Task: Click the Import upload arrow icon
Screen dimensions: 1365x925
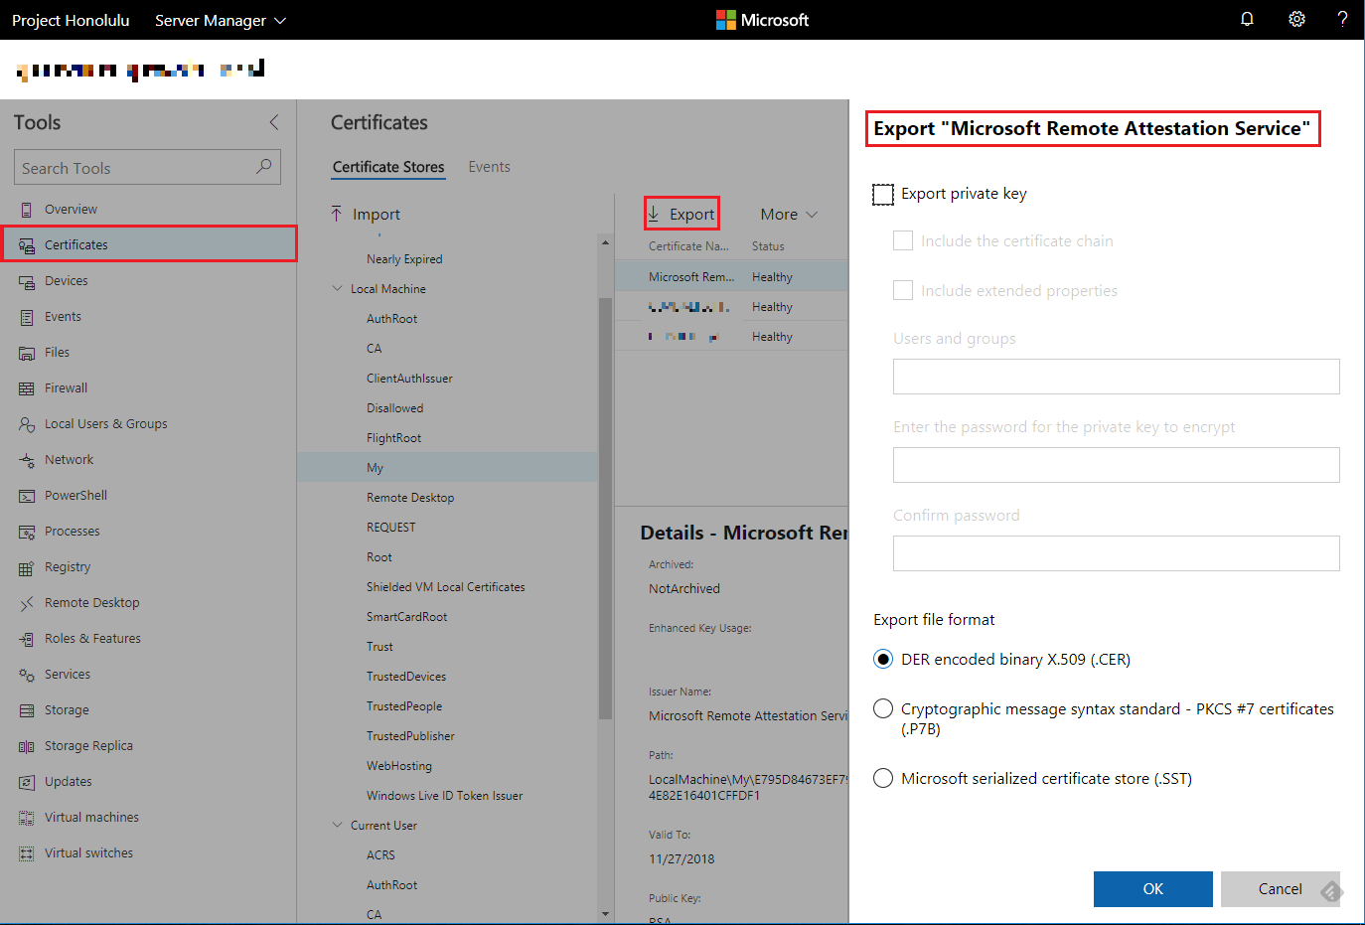Action: (337, 214)
